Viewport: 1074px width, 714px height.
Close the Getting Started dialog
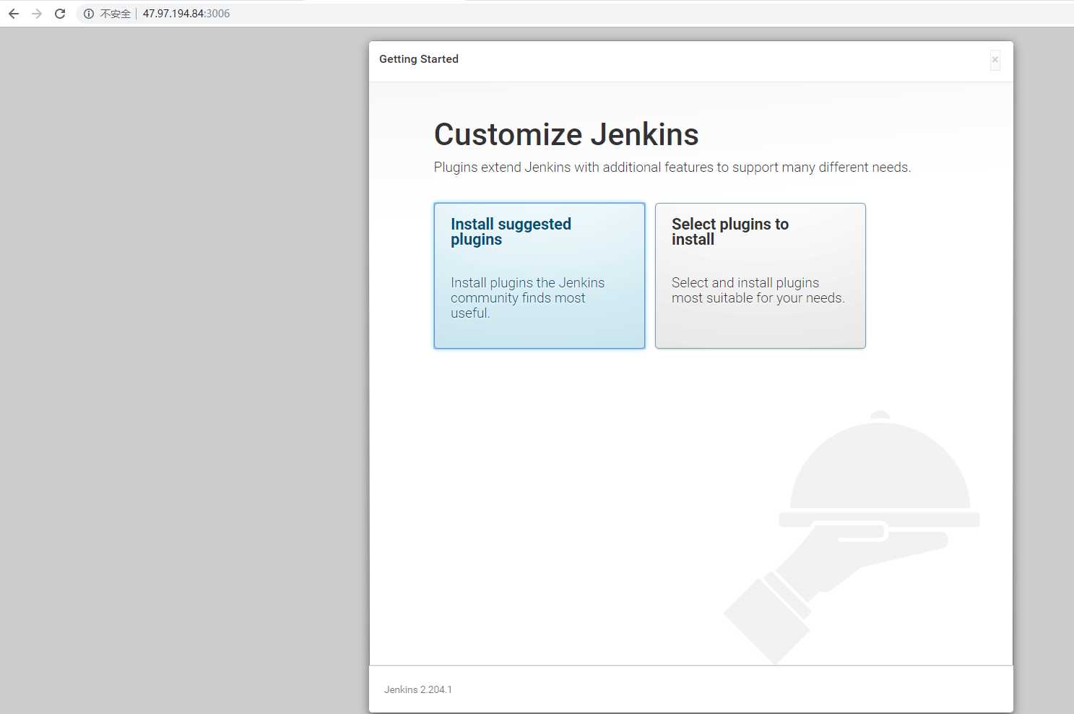(995, 60)
